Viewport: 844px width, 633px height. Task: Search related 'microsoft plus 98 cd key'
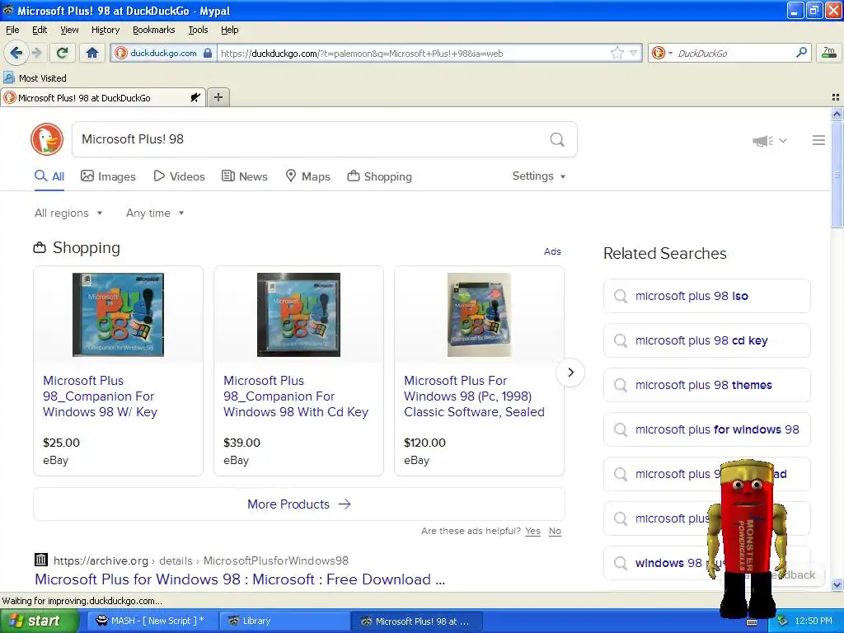pyautogui.click(x=706, y=340)
